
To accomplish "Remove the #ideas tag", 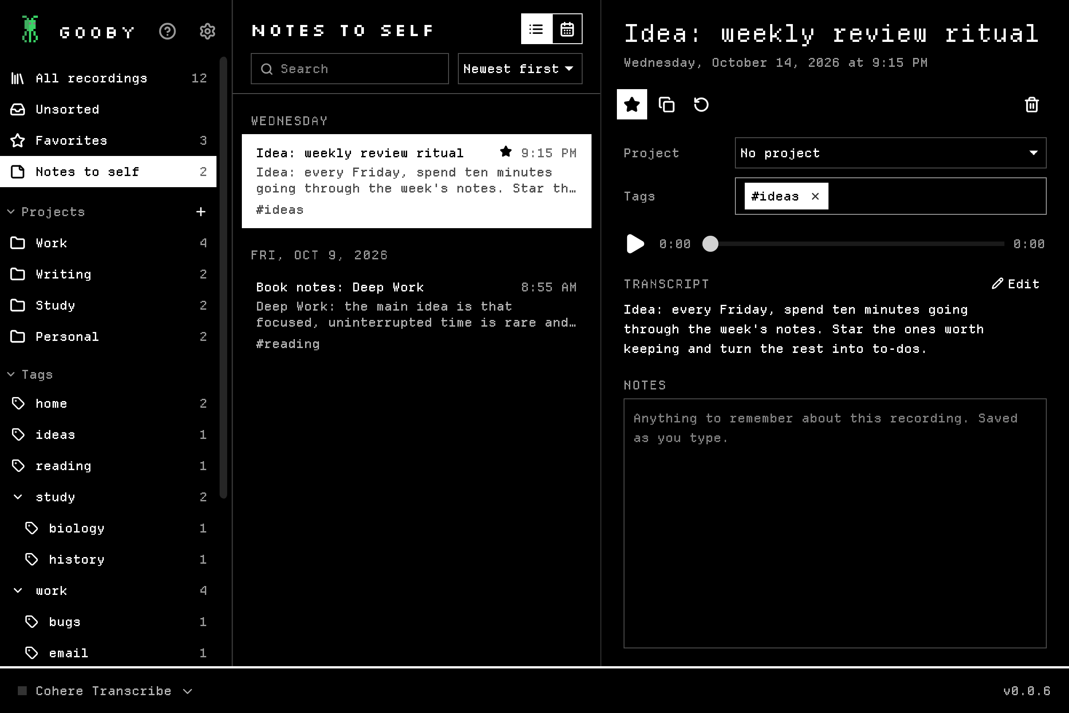I will [x=816, y=197].
